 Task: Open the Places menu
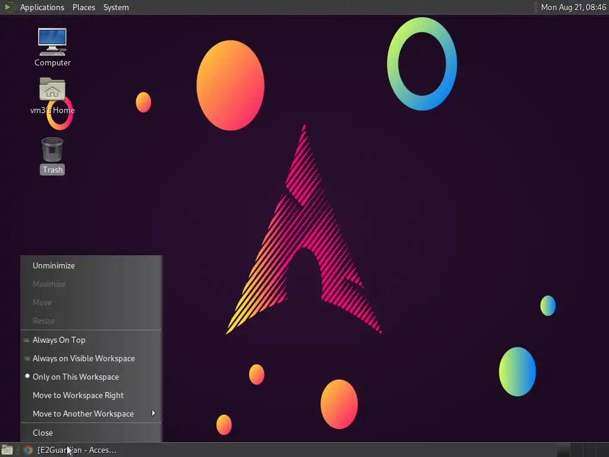click(83, 7)
